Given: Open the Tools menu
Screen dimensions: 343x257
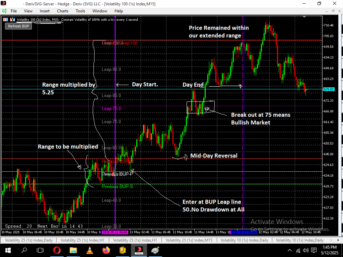Looking at the screenshot, I should point(80,11).
